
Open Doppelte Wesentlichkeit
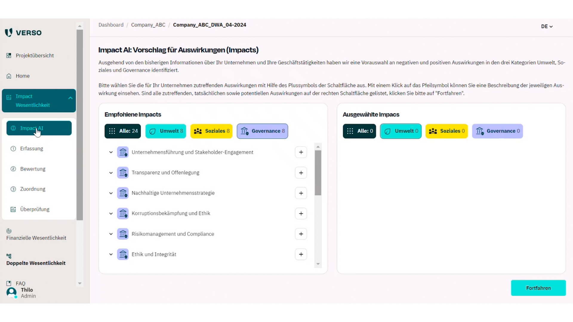36,260
